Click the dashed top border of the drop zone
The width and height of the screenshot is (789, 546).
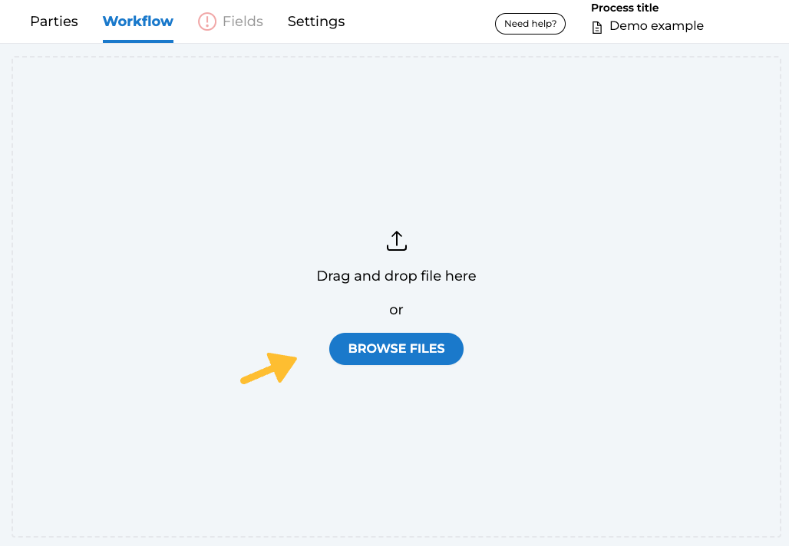(396, 57)
